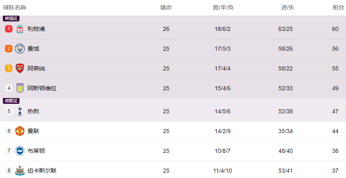Click the 积分 column header
This screenshot has height=178, width=346.
click(x=338, y=7)
